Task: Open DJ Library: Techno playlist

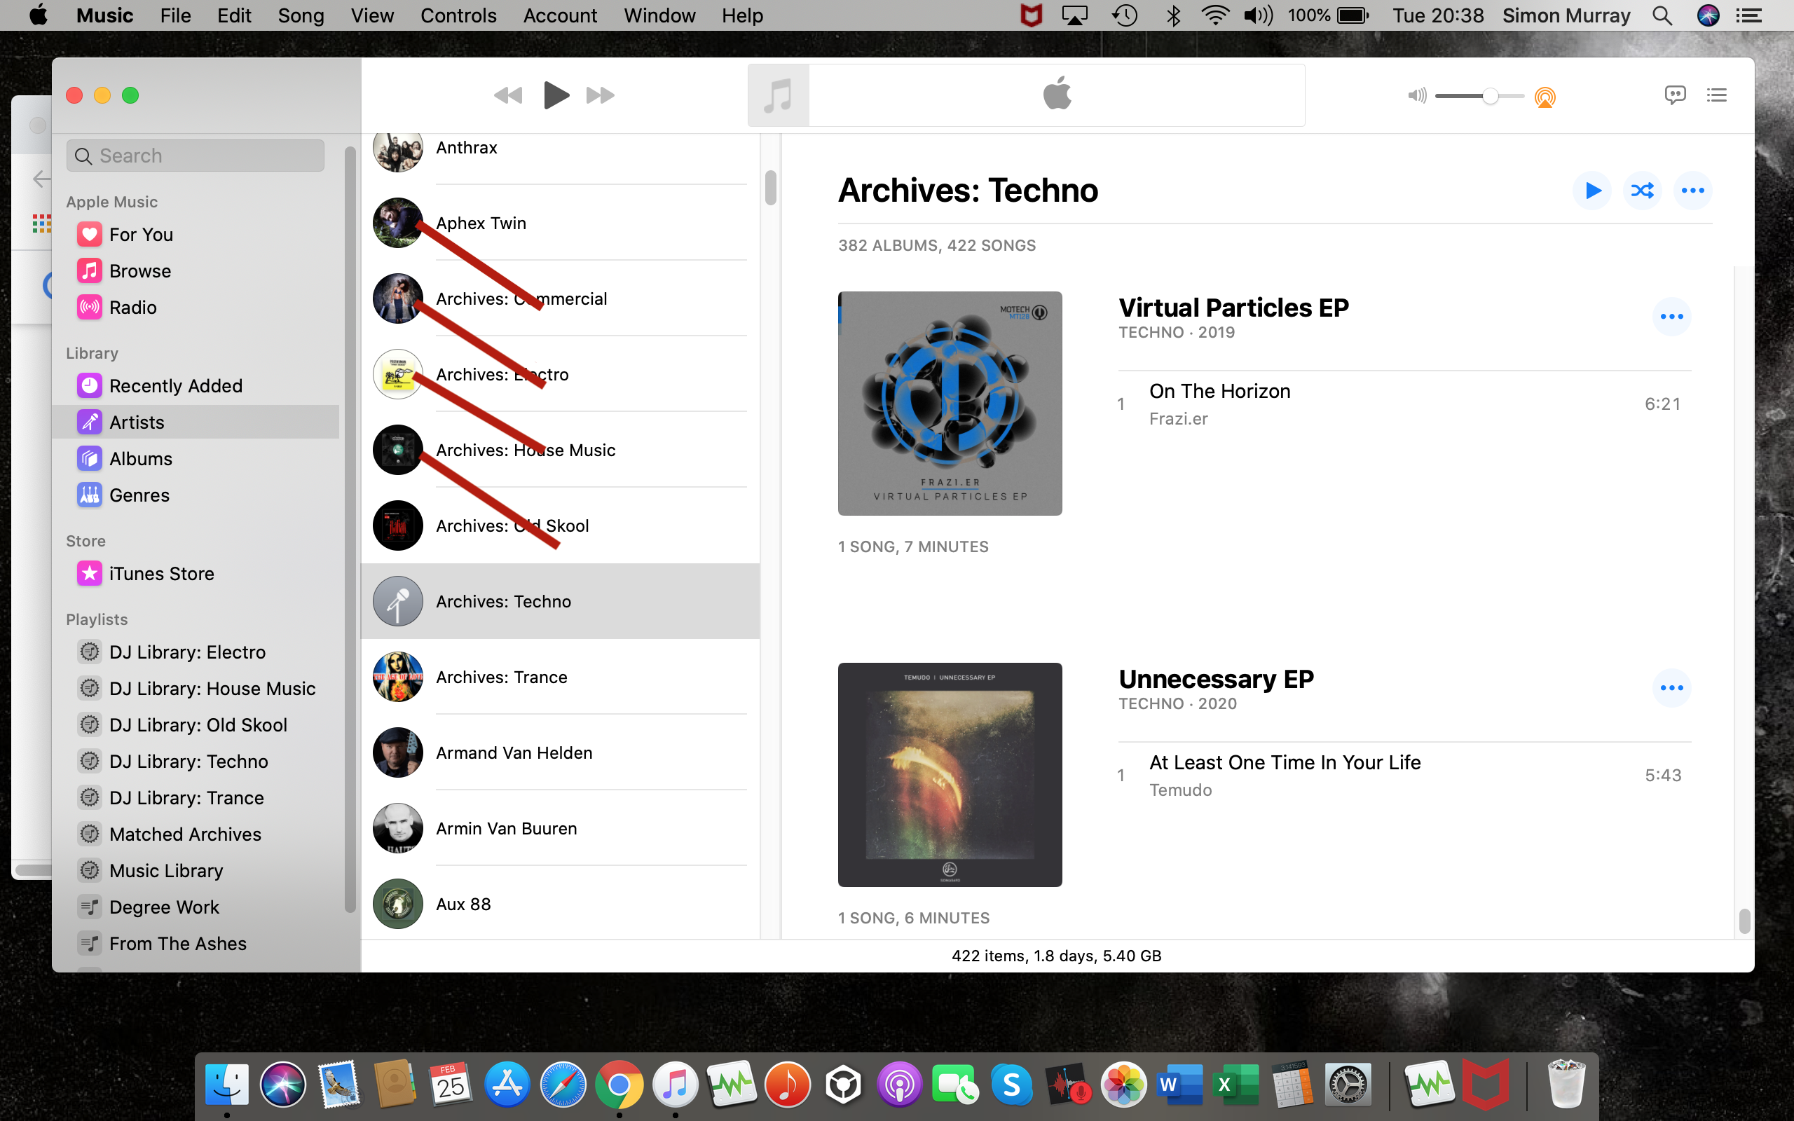Action: pos(189,762)
